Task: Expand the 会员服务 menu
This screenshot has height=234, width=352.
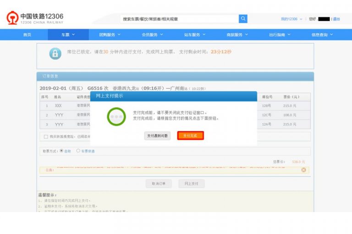Action: pos(153,35)
